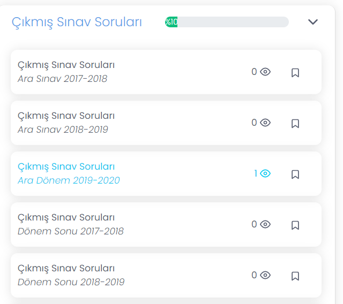Open Dönem Sonu 2018-2019 exam questions

click(71, 275)
